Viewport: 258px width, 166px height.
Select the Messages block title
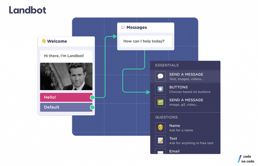coord(137,27)
